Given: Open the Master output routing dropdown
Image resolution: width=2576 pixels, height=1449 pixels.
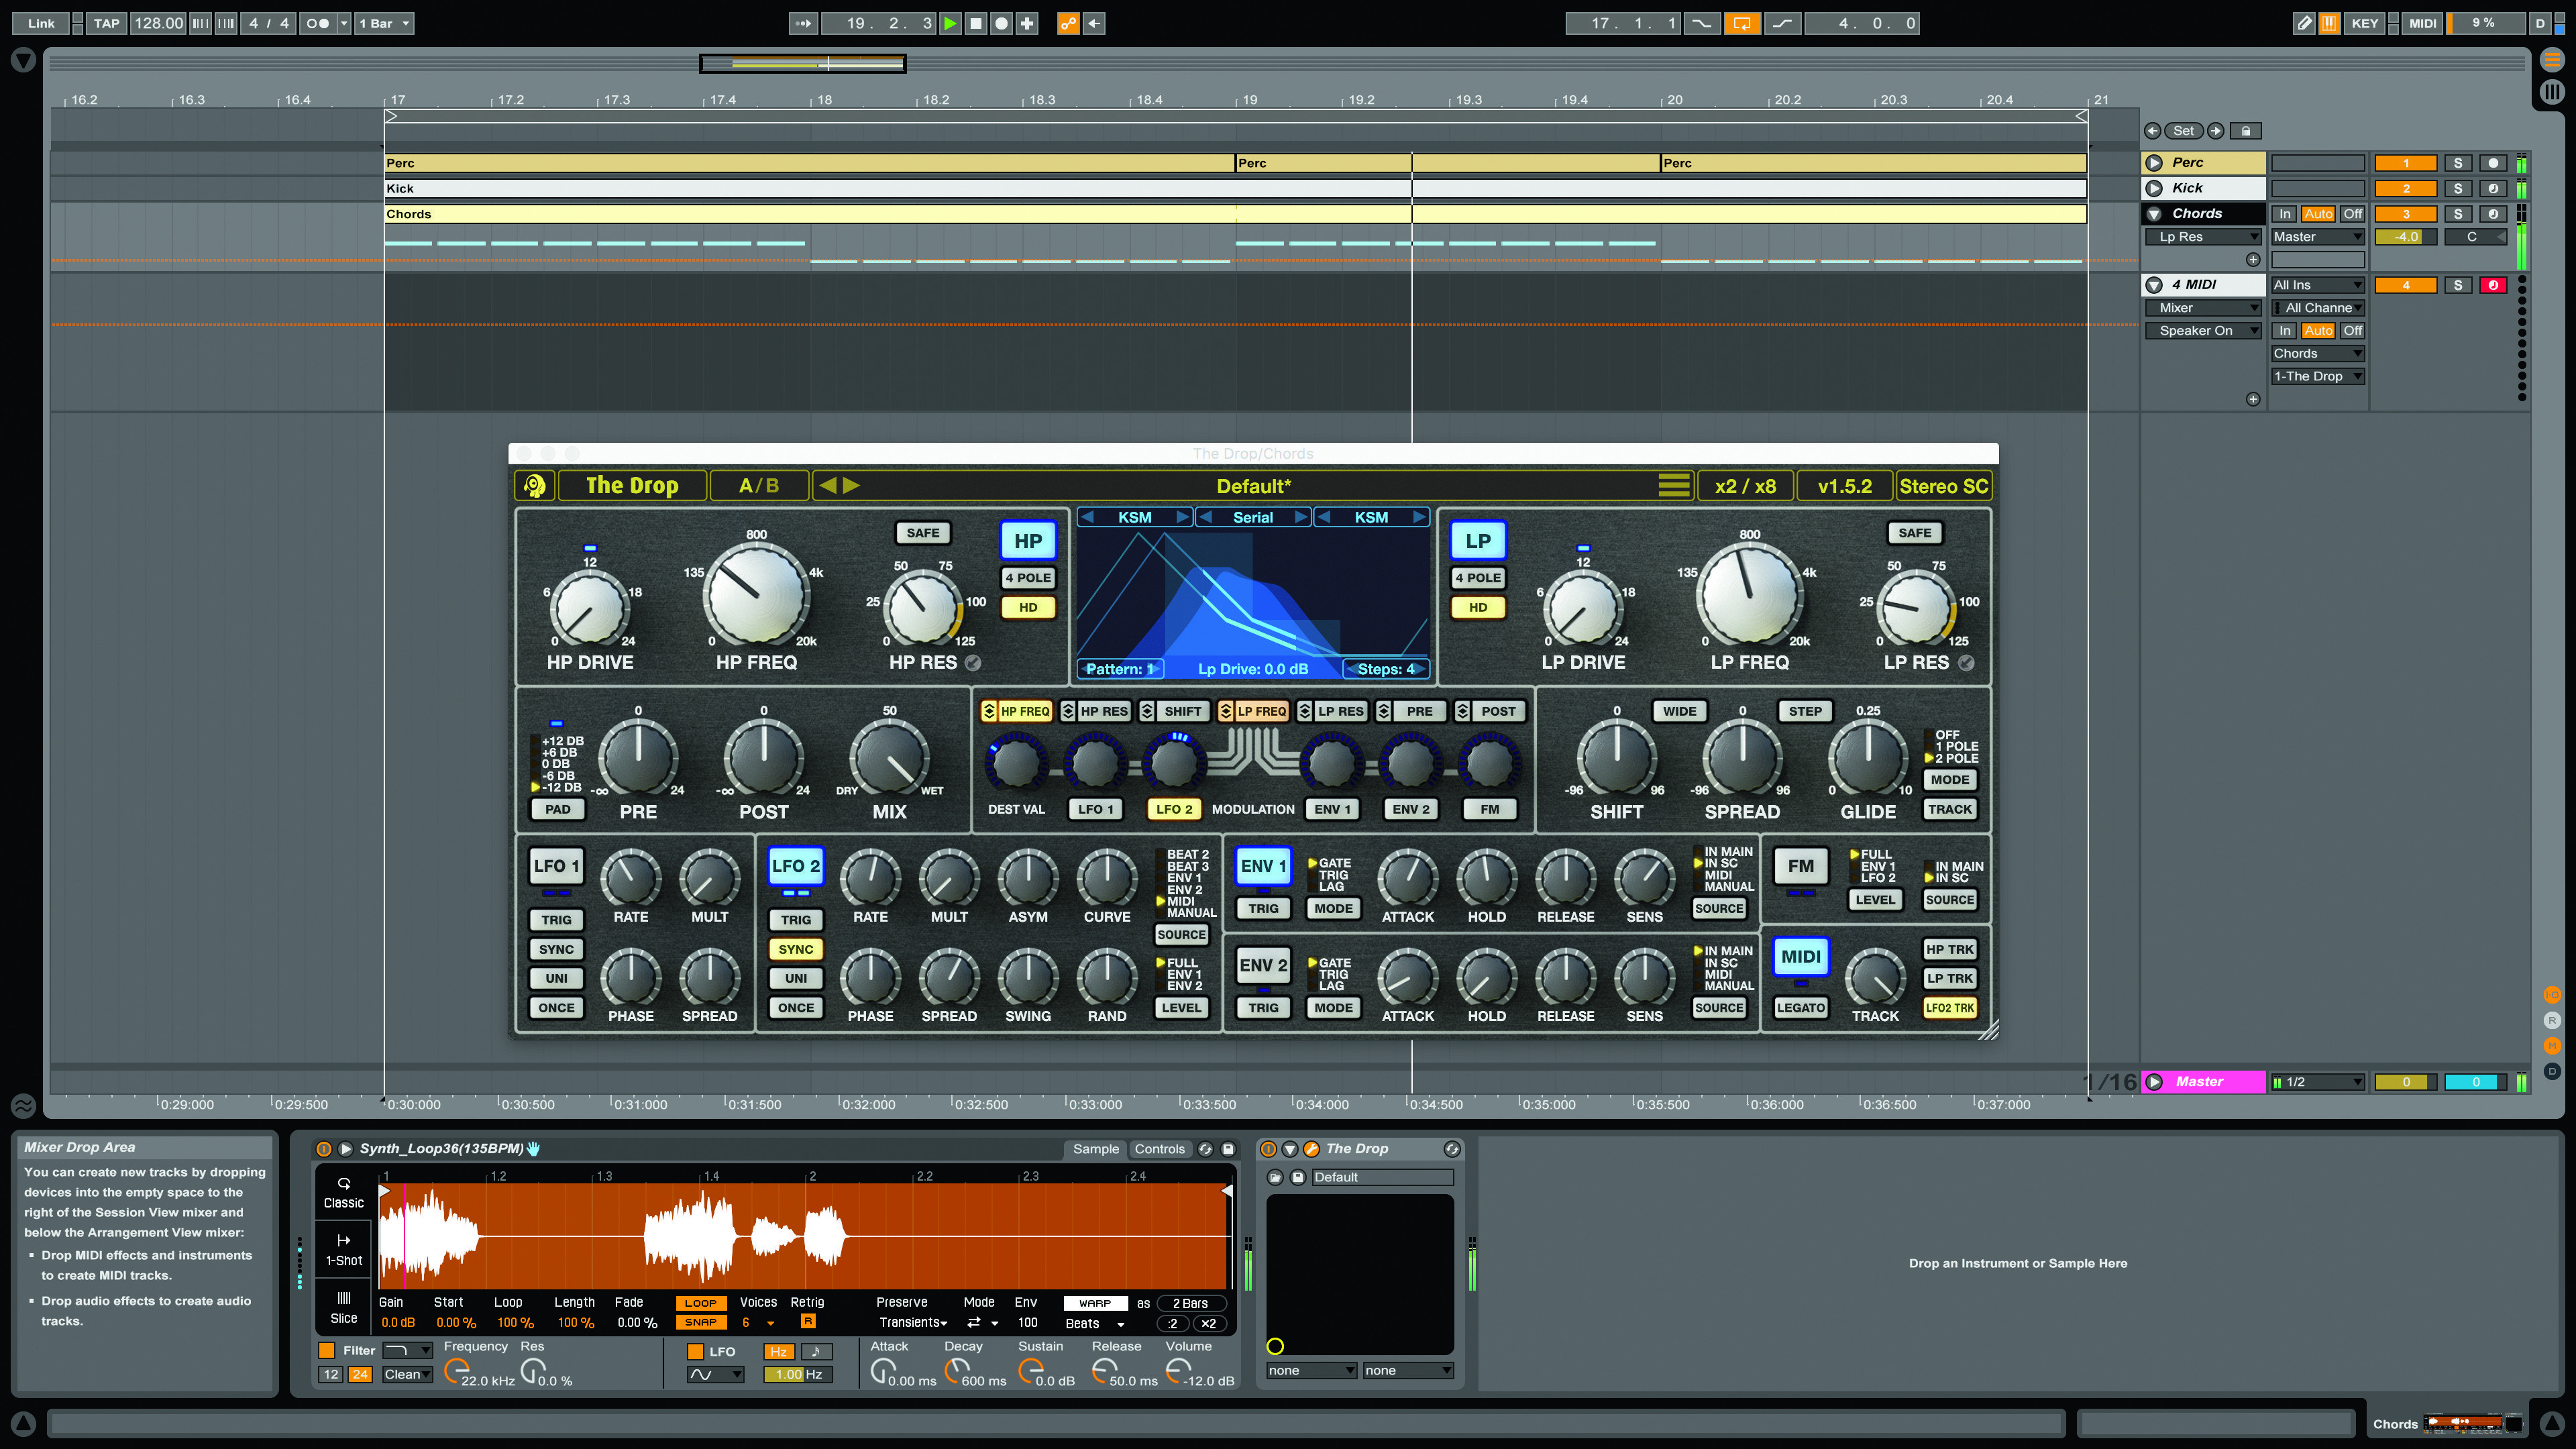Looking at the screenshot, I should 2317,237.
